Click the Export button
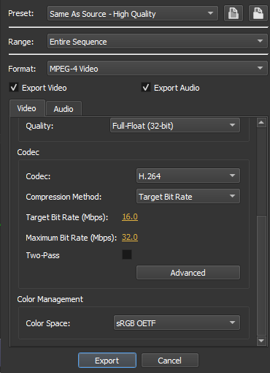Image resolution: width=270 pixels, height=373 pixels. (107, 361)
